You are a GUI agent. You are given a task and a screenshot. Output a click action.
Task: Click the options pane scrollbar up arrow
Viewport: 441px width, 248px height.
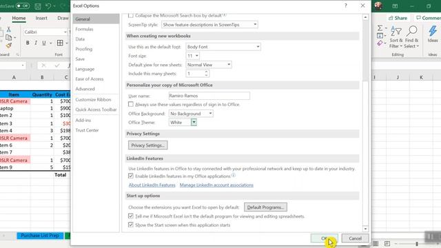click(x=365, y=17)
